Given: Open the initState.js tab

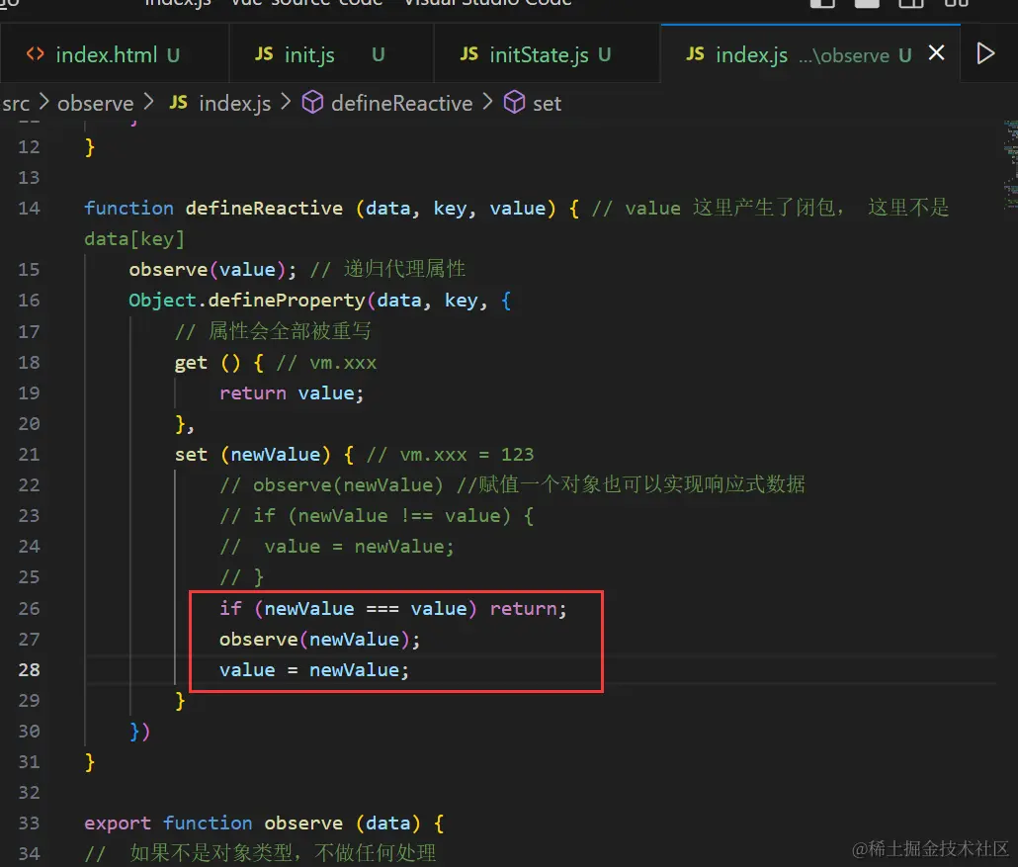Looking at the screenshot, I should tap(547, 54).
